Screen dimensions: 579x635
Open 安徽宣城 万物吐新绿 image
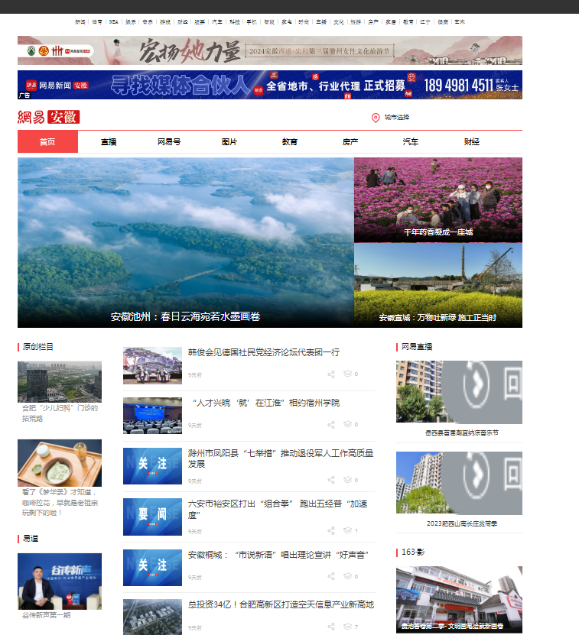coord(438,286)
